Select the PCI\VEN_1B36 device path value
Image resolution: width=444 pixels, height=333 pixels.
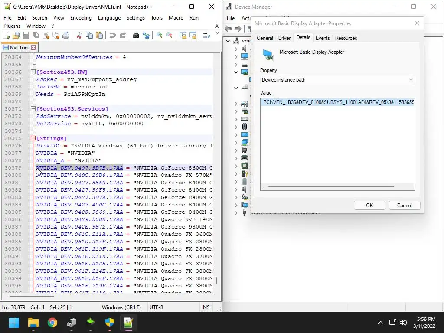[x=337, y=102]
